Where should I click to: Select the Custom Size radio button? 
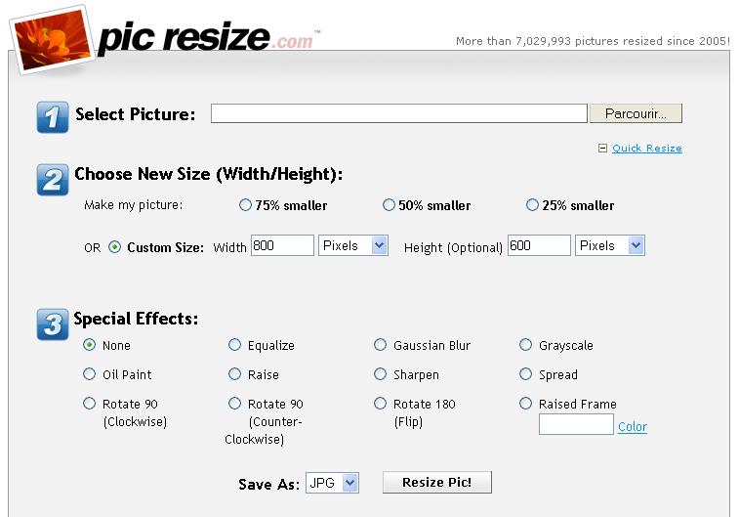(x=114, y=247)
